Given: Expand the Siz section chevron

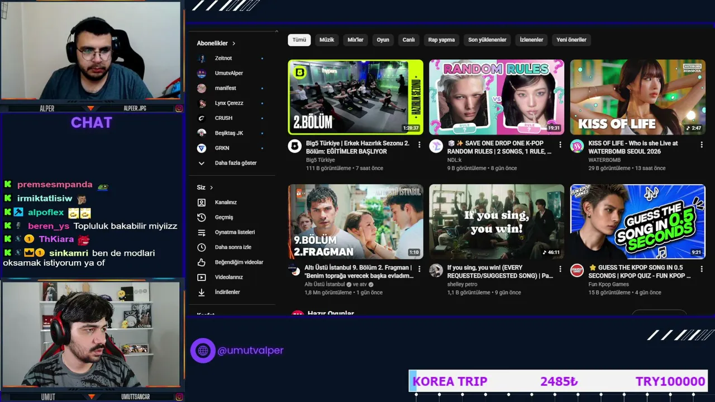Looking at the screenshot, I should 211,188.
